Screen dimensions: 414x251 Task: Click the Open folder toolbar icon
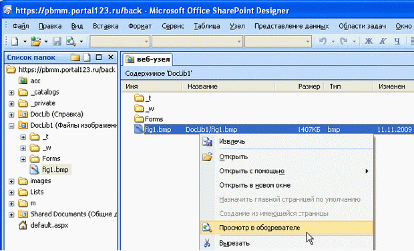(x=35, y=41)
